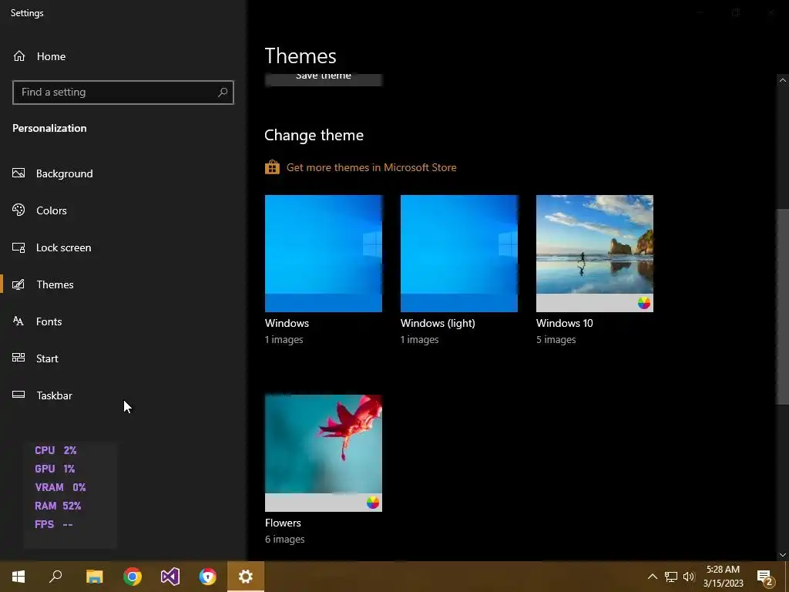Click the scrollbar down arrow
The width and height of the screenshot is (789, 592).
coord(783,555)
